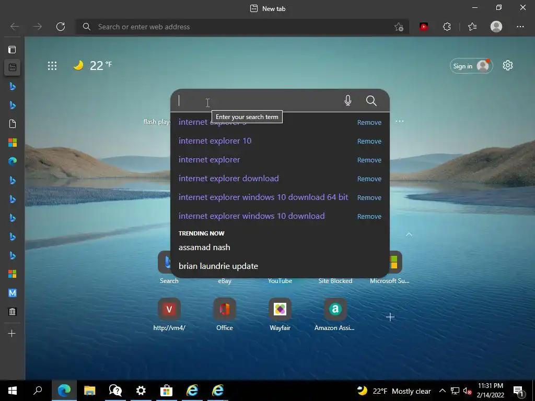Open File Explorer from the taskbar

point(90,391)
